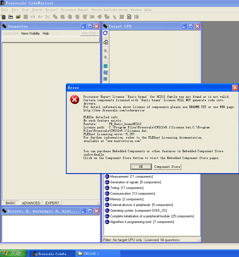Expand Memory [2 components] category

pyautogui.click(x=124, y=199)
